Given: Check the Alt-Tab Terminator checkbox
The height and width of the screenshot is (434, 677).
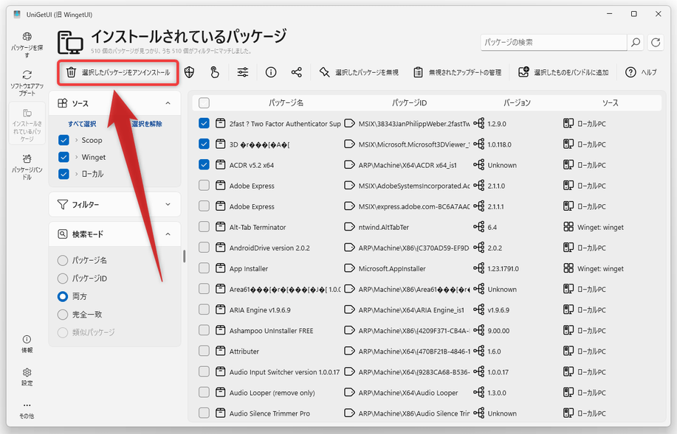Looking at the screenshot, I should point(204,227).
